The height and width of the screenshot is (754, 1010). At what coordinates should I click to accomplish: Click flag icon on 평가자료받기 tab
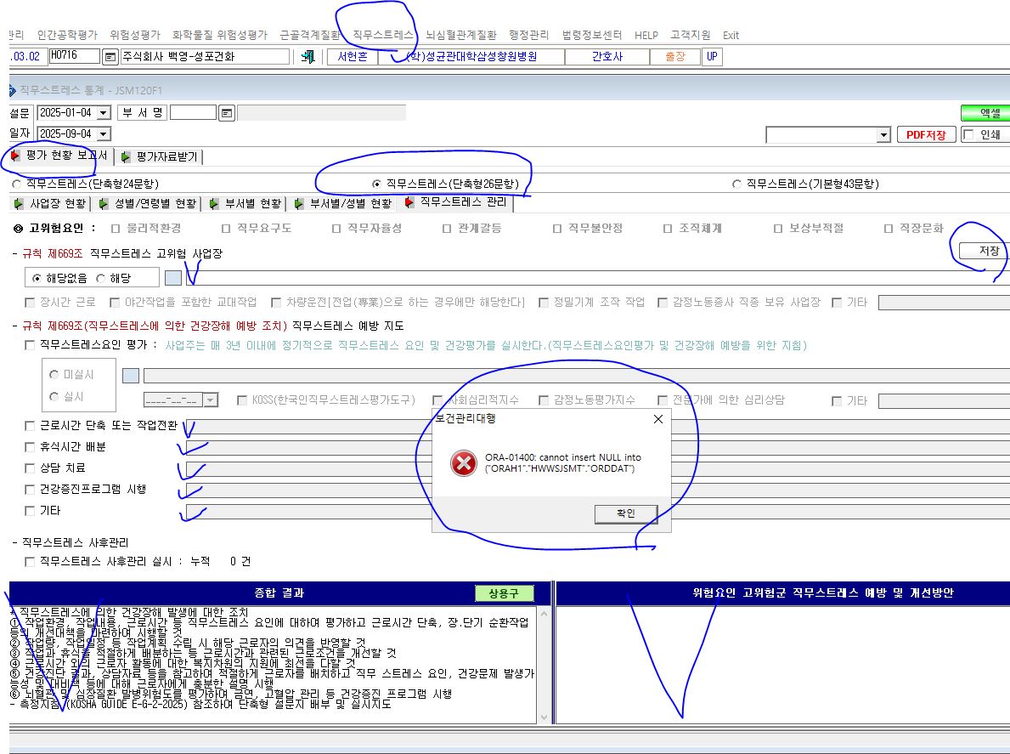click(125, 156)
